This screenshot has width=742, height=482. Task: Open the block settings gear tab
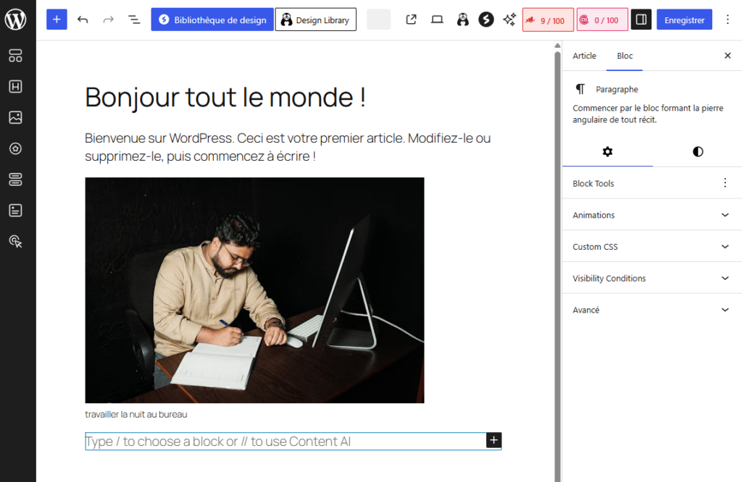pos(608,152)
